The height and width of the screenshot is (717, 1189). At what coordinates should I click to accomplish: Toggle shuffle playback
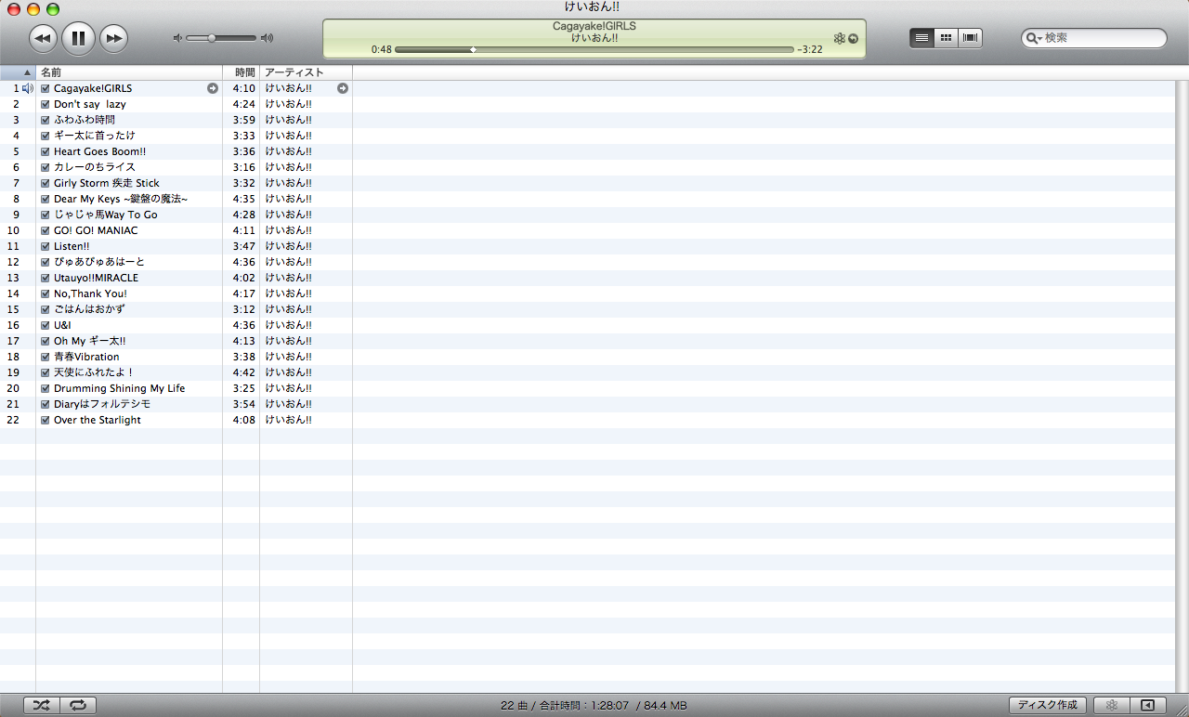[x=42, y=706]
